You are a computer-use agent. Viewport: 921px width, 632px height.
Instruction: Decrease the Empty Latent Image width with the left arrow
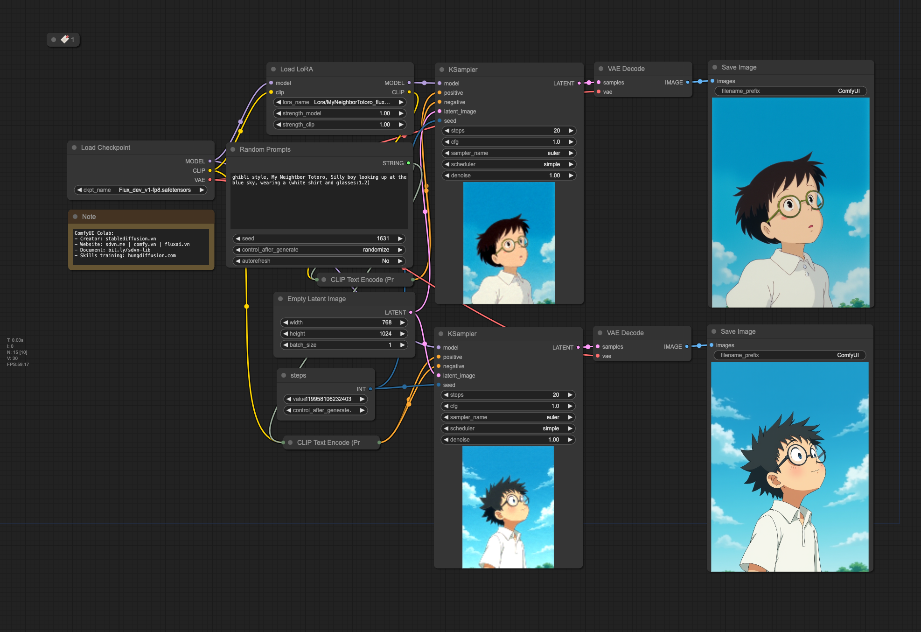point(286,323)
